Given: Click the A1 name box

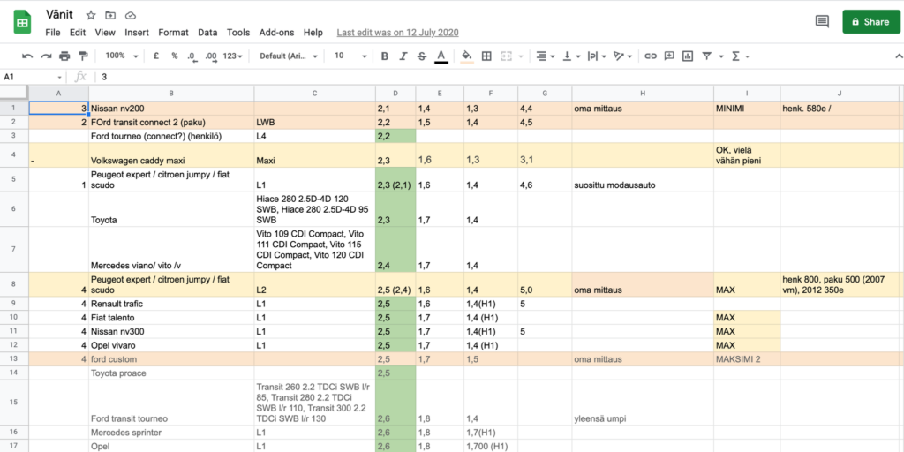Looking at the screenshot, I should (33, 77).
